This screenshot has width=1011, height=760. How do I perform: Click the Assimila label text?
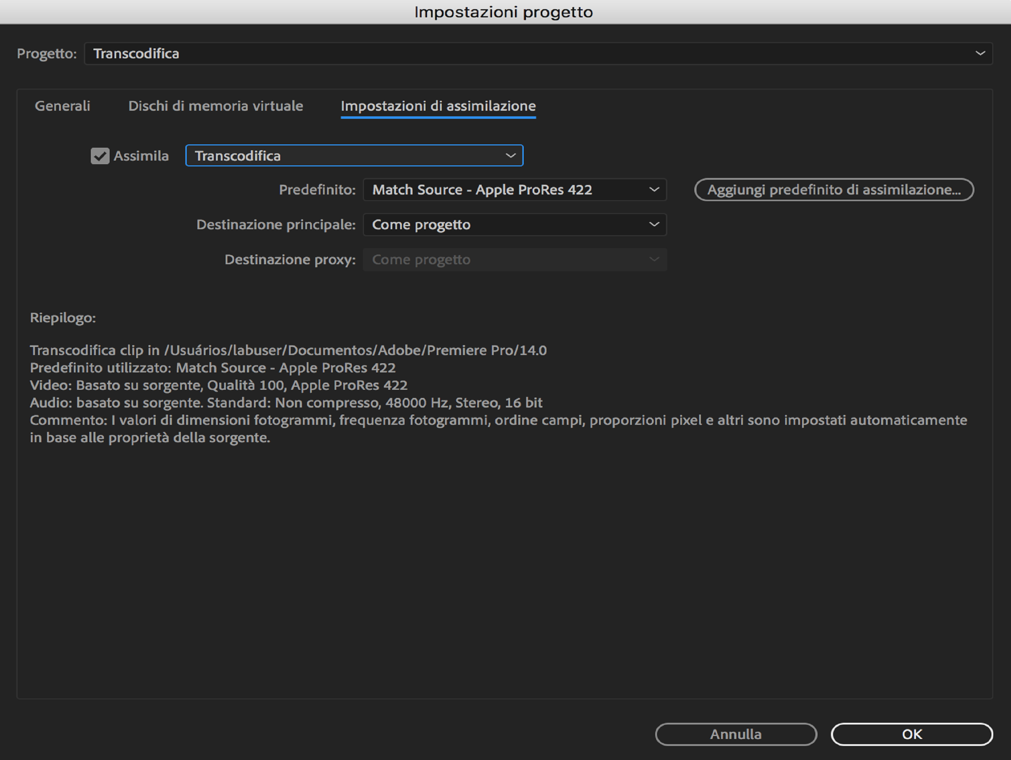(141, 156)
